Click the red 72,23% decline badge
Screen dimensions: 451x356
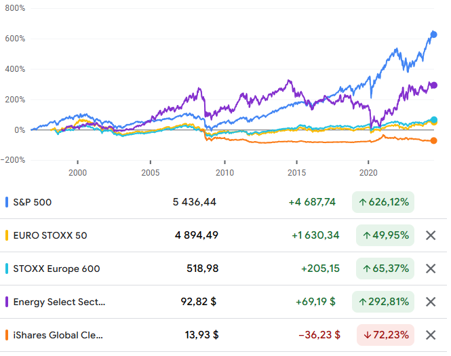(x=385, y=335)
